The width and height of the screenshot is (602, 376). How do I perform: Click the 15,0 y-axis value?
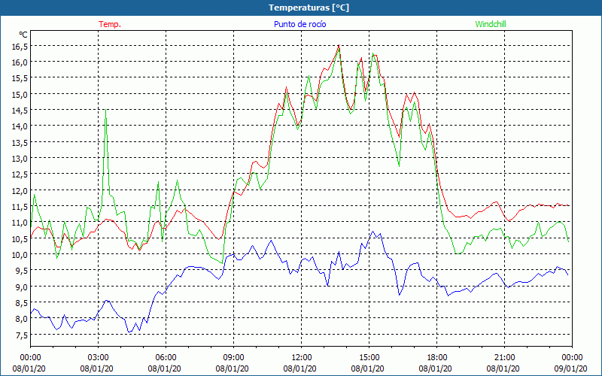point(20,94)
